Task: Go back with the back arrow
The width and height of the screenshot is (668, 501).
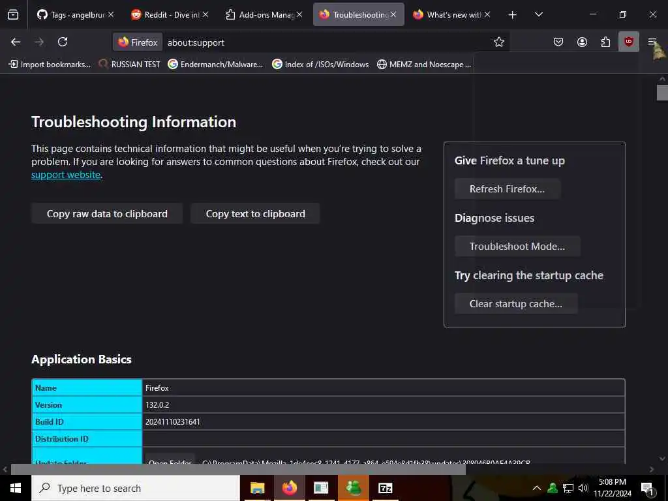Action: [x=16, y=42]
